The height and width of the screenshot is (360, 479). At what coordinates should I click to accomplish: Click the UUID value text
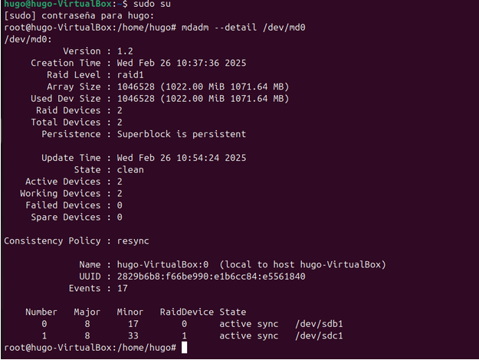pyautogui.click(x=211, y=277)
